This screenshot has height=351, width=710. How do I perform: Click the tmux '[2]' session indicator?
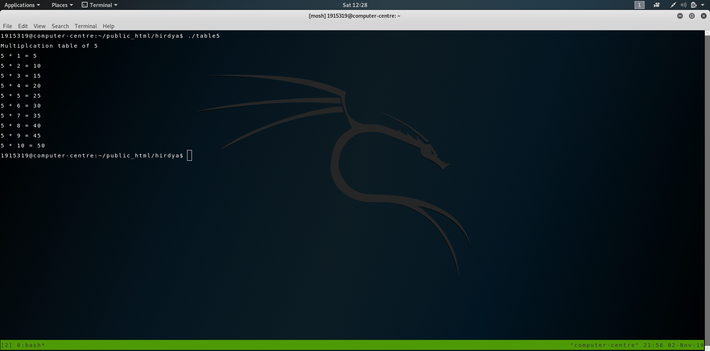[x=7, y=345]
